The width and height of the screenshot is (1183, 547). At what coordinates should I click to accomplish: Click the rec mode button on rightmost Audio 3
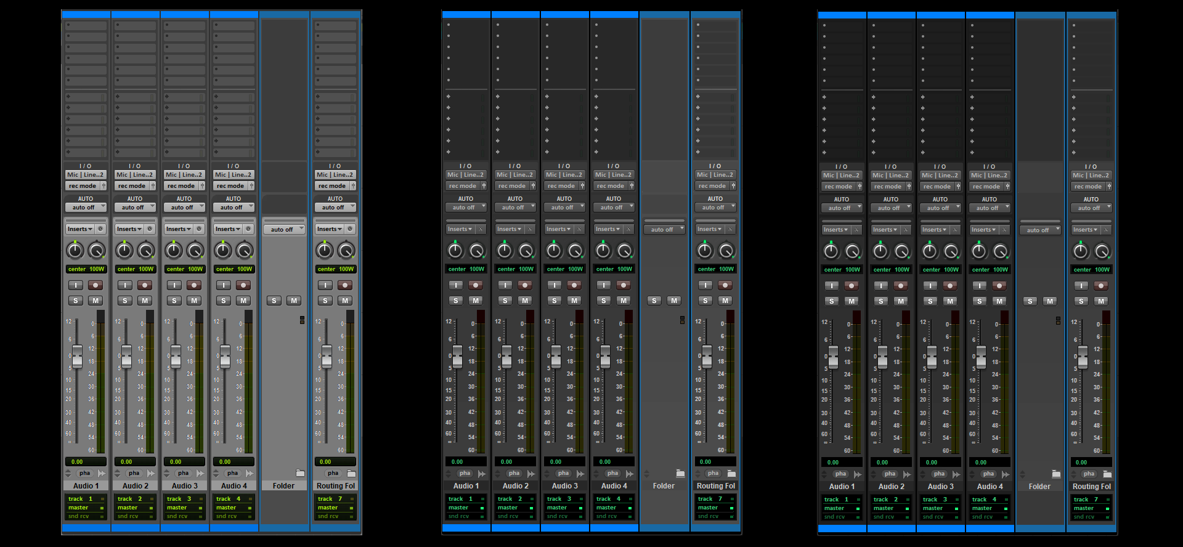coord(937,187)
